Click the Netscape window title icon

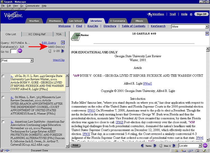coord(2,2)
